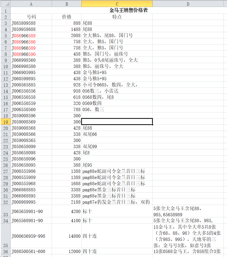The height and width of the screenshot is (257, 227).
Task: Select cell J006550560
Action: click(x=31, y=109)
